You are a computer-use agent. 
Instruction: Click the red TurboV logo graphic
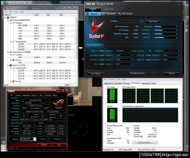(x=96, y=29)
